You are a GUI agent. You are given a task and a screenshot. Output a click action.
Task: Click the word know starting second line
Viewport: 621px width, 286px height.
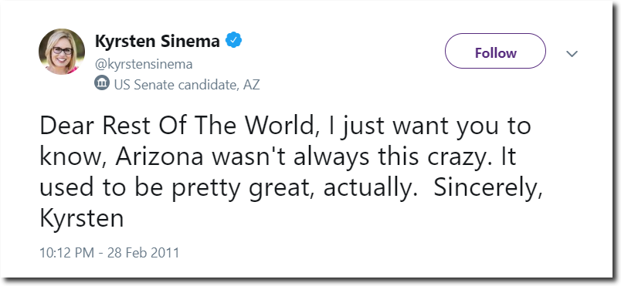coord(73,156)
